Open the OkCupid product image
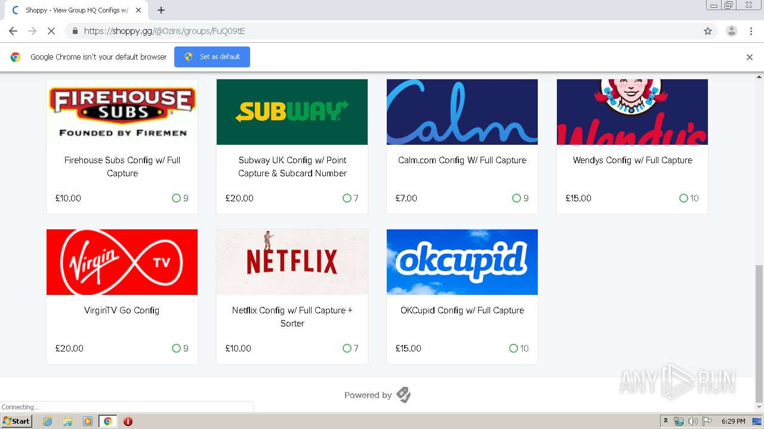The image size is (764, 429). tap(462, 262)
